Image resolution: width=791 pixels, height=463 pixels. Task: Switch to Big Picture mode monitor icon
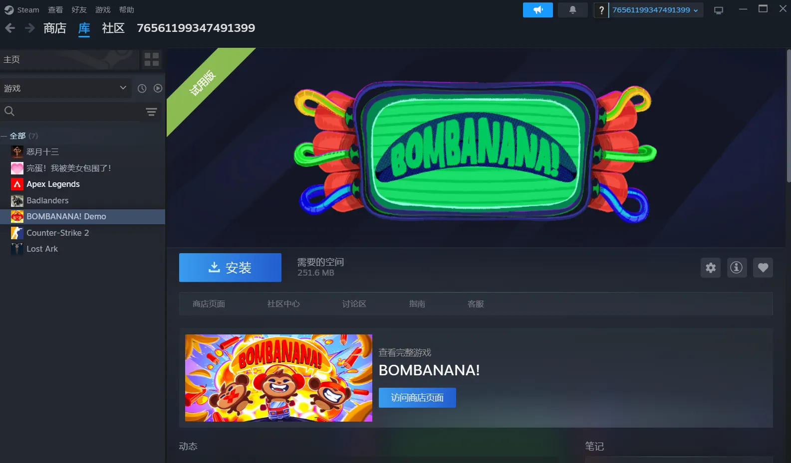click(x=719, y=10)
